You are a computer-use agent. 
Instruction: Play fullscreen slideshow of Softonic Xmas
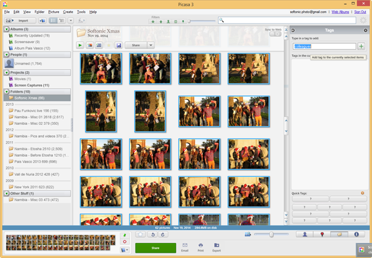click(x=80, y=45)
